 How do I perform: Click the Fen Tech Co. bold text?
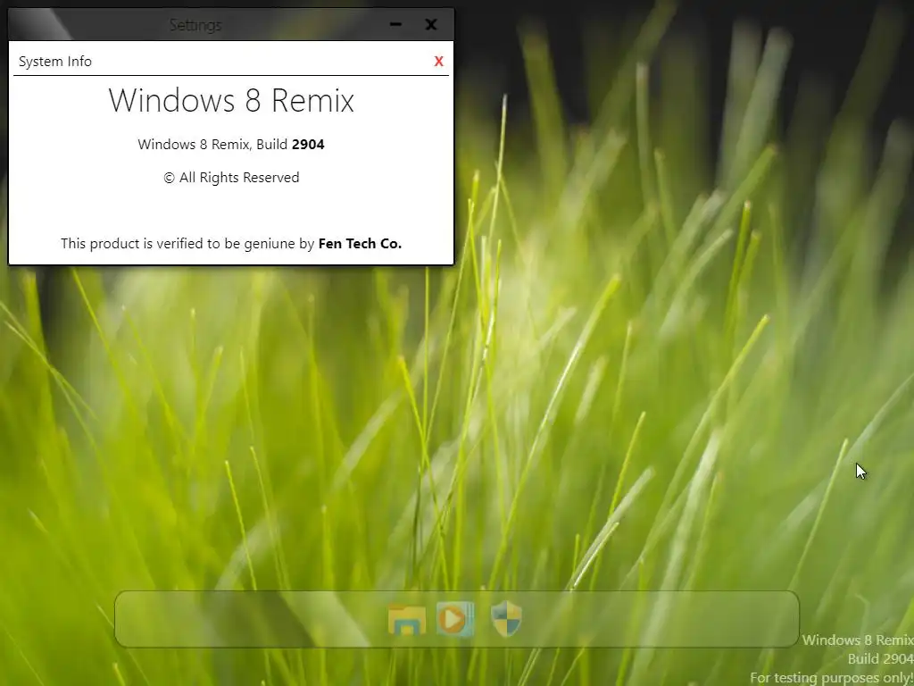tap(360, 243)
